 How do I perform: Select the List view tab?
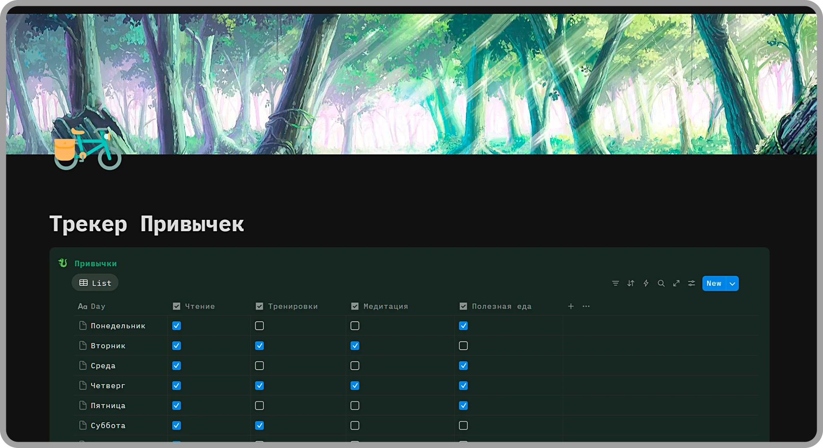95,283
